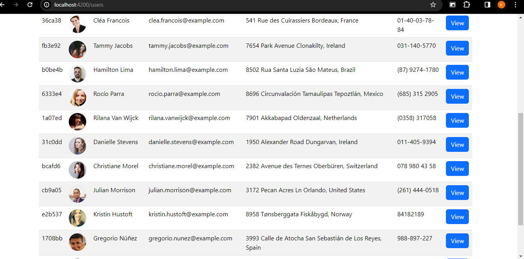Bookmark this page with the star icon
The height and width of the screenshot is (259, 524).
tap(433, 5)
